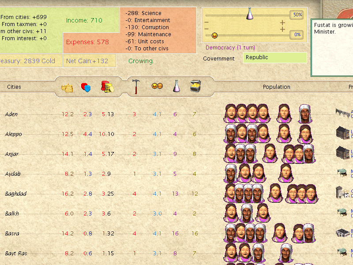Click the -99: Maintenance expense line
The height and width of the screenshot is (265, 353).
pyautogui.click(x=148, y=34)
